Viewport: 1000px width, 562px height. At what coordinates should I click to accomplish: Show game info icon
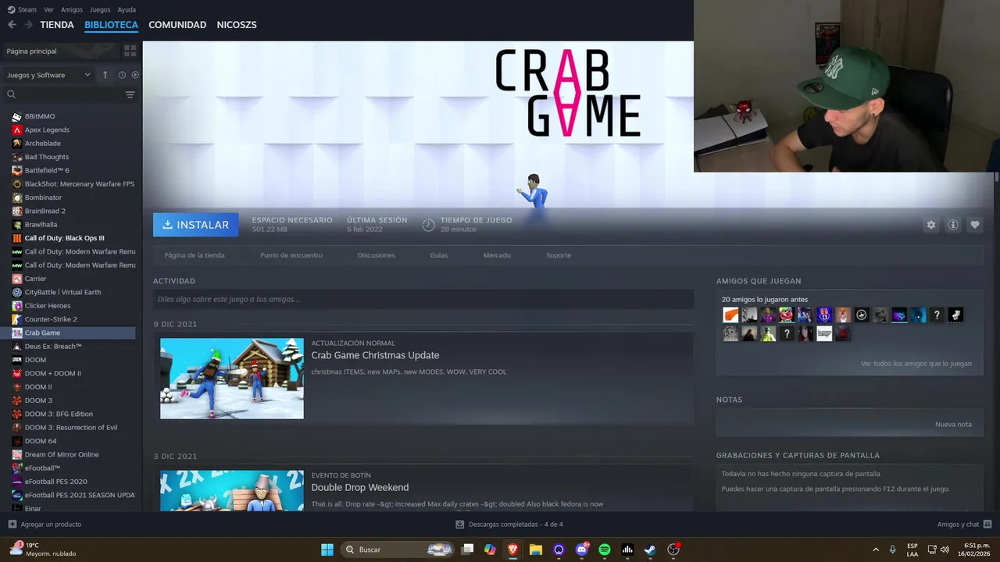[x=953, y=225]
